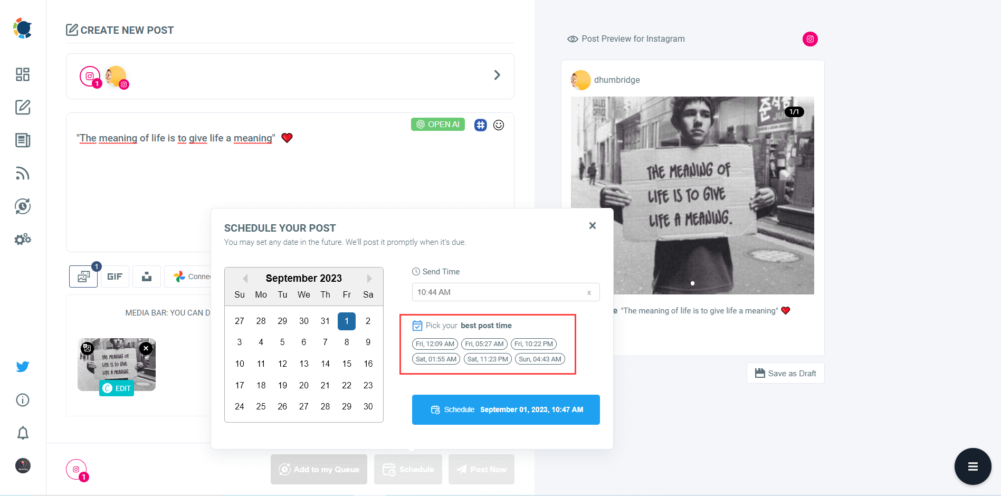Expand the connected accounts chevron
1001x496 pixels.
pyautogui.click(x=497, y=75)
